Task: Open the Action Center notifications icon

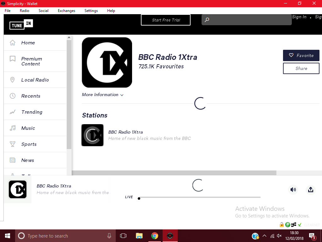Action: 312,236
